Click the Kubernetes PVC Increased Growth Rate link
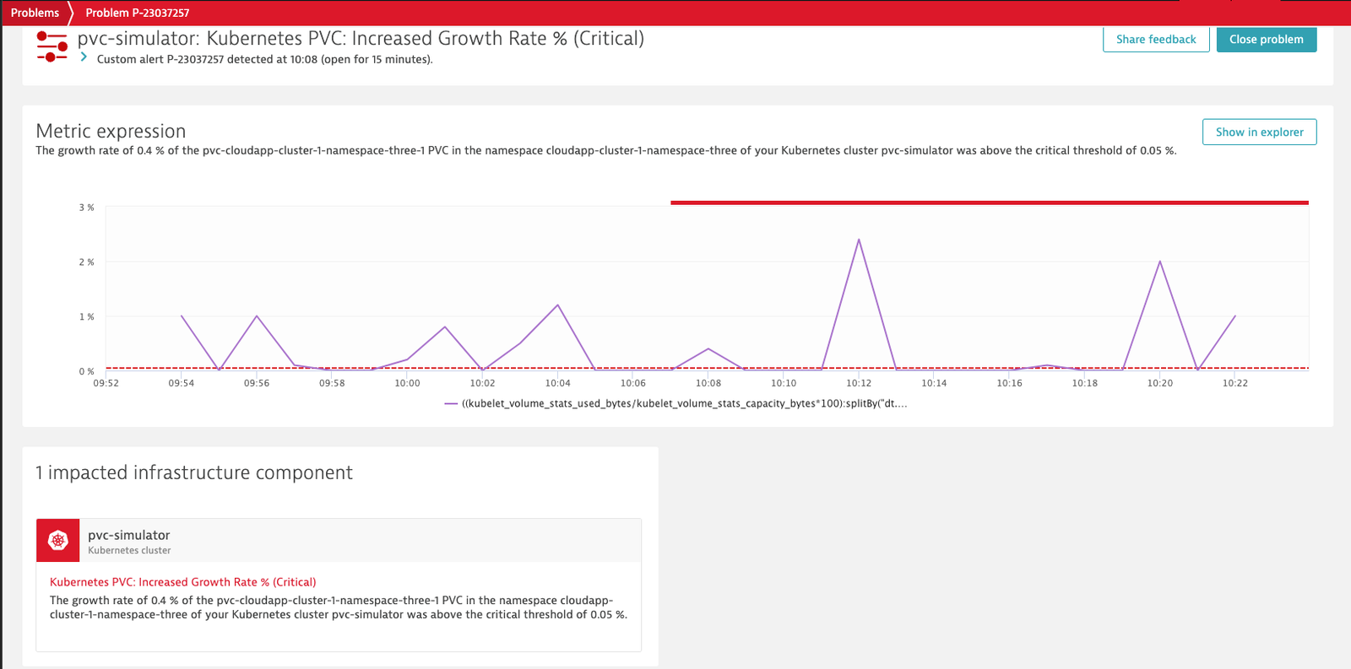Viewport: 1351px width, 669px height. click(x=182, y=582)
